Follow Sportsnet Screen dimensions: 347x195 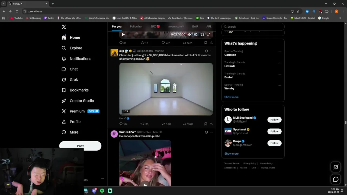click(274, 131)
